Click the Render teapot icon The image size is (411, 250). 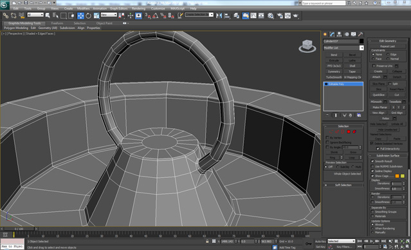pos(296,15)
